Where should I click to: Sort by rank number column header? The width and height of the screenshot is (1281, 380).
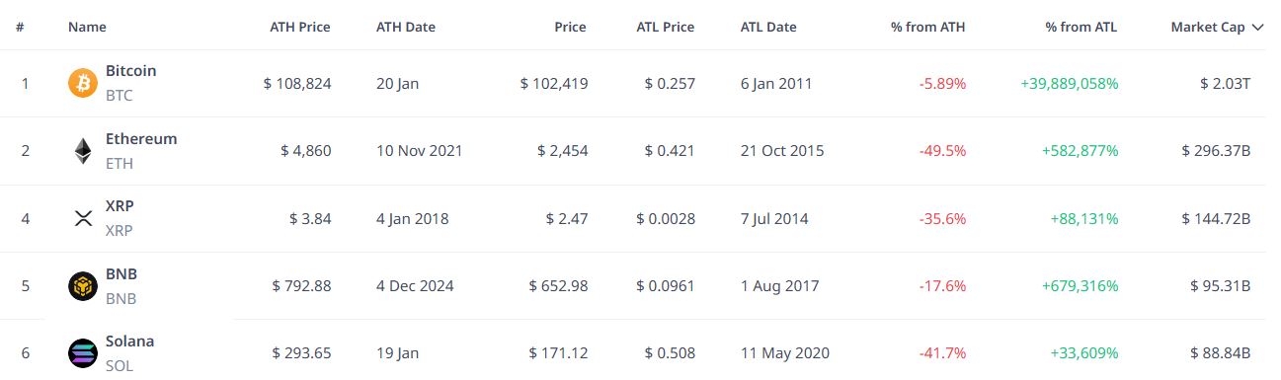click(x=20, y=28)
